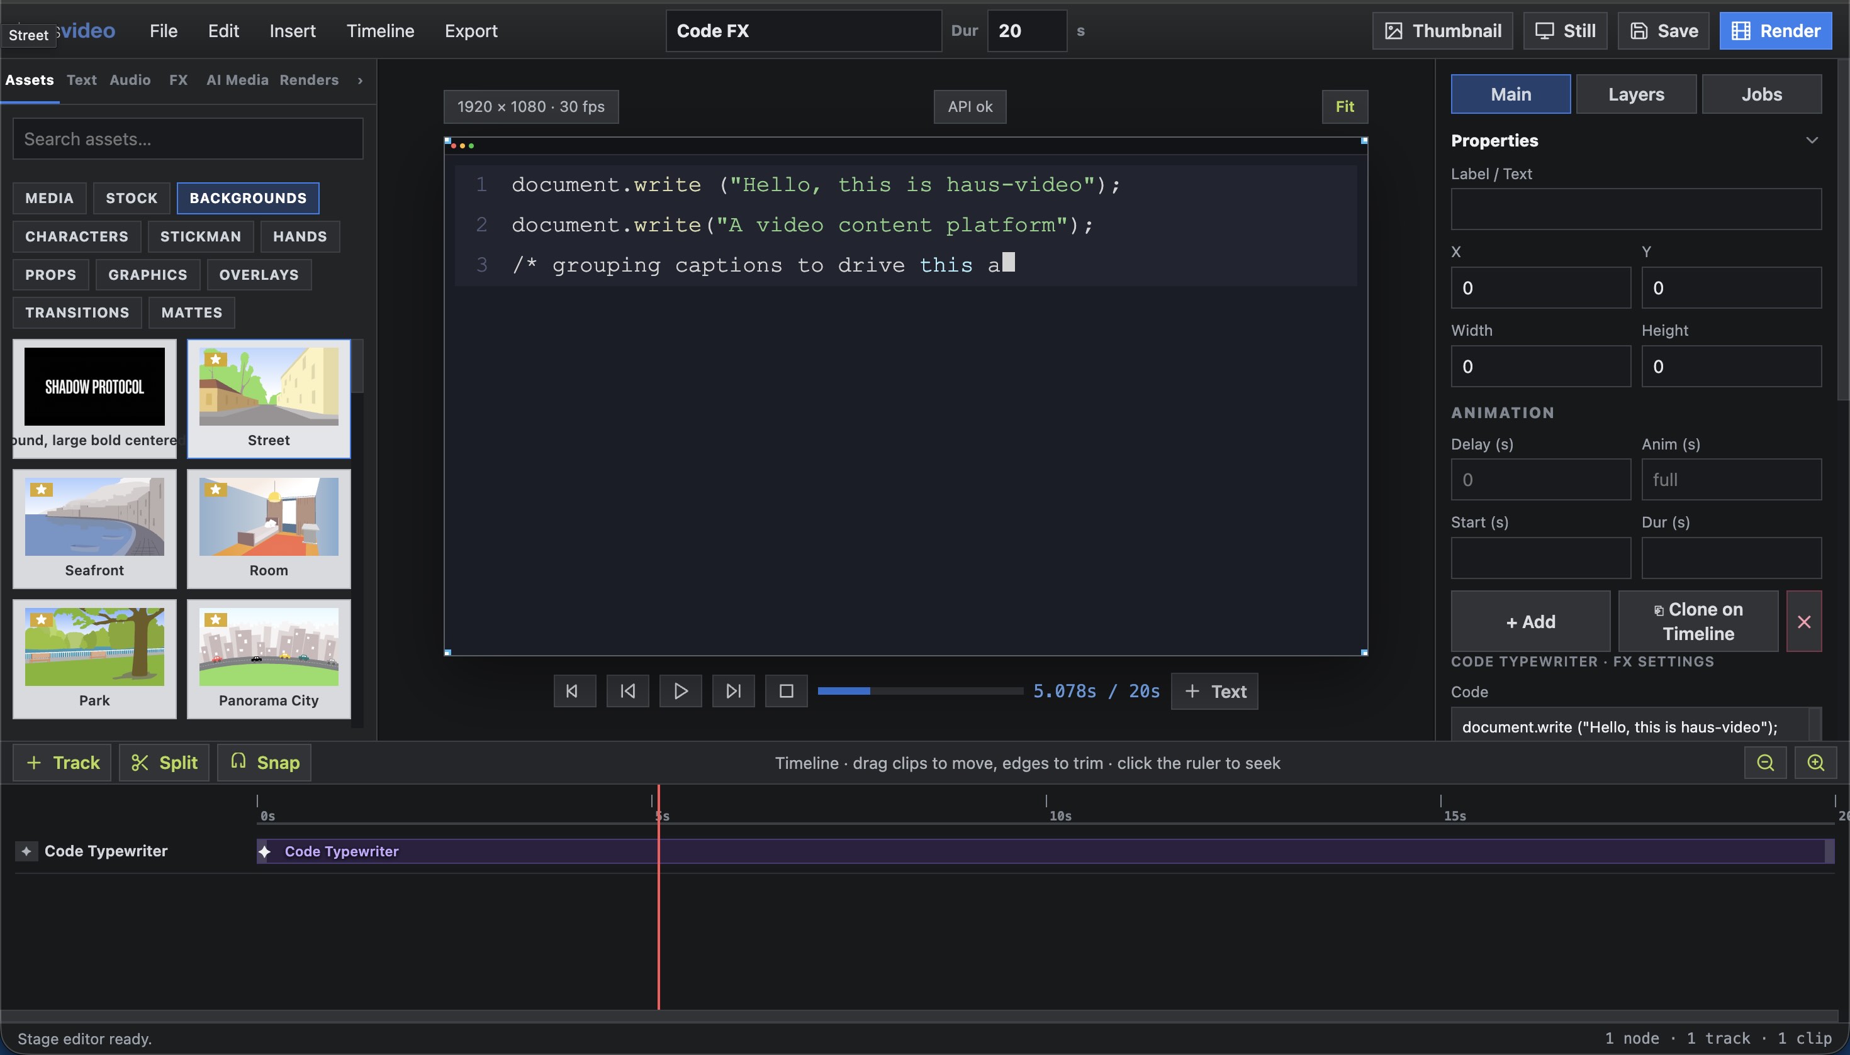Open the Renders tab
The width and height of the screenshot is (1850, 1055).
pyautogui.click(x=309, y=80)
